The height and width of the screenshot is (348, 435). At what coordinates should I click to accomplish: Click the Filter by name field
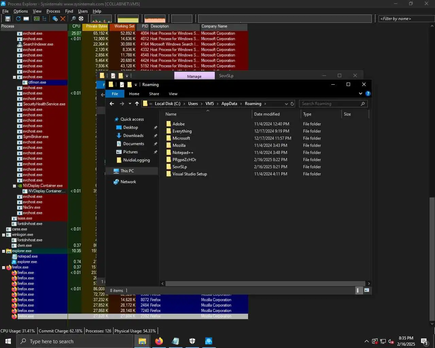(x=406, y=19)
